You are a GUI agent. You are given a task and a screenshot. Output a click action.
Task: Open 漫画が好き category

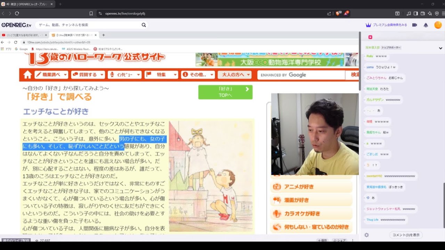coord(311,200)
